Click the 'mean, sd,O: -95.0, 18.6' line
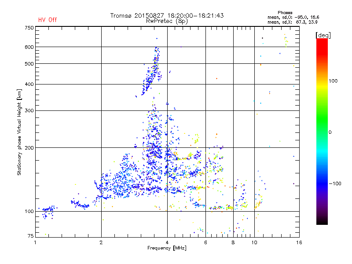 coord(293,17)
